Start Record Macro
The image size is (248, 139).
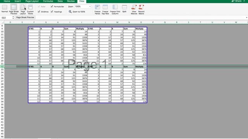[x=141, y=9]
